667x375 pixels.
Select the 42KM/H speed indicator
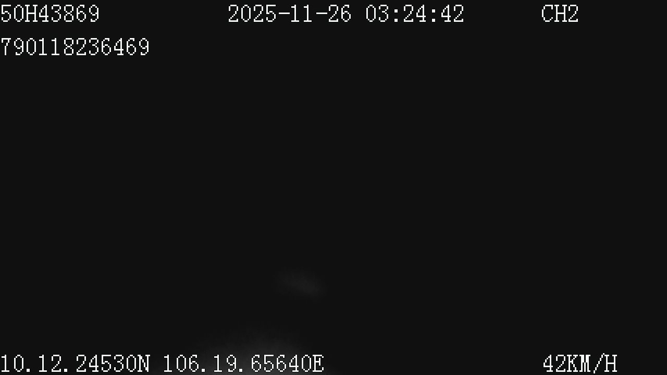[x=580, y=364]
